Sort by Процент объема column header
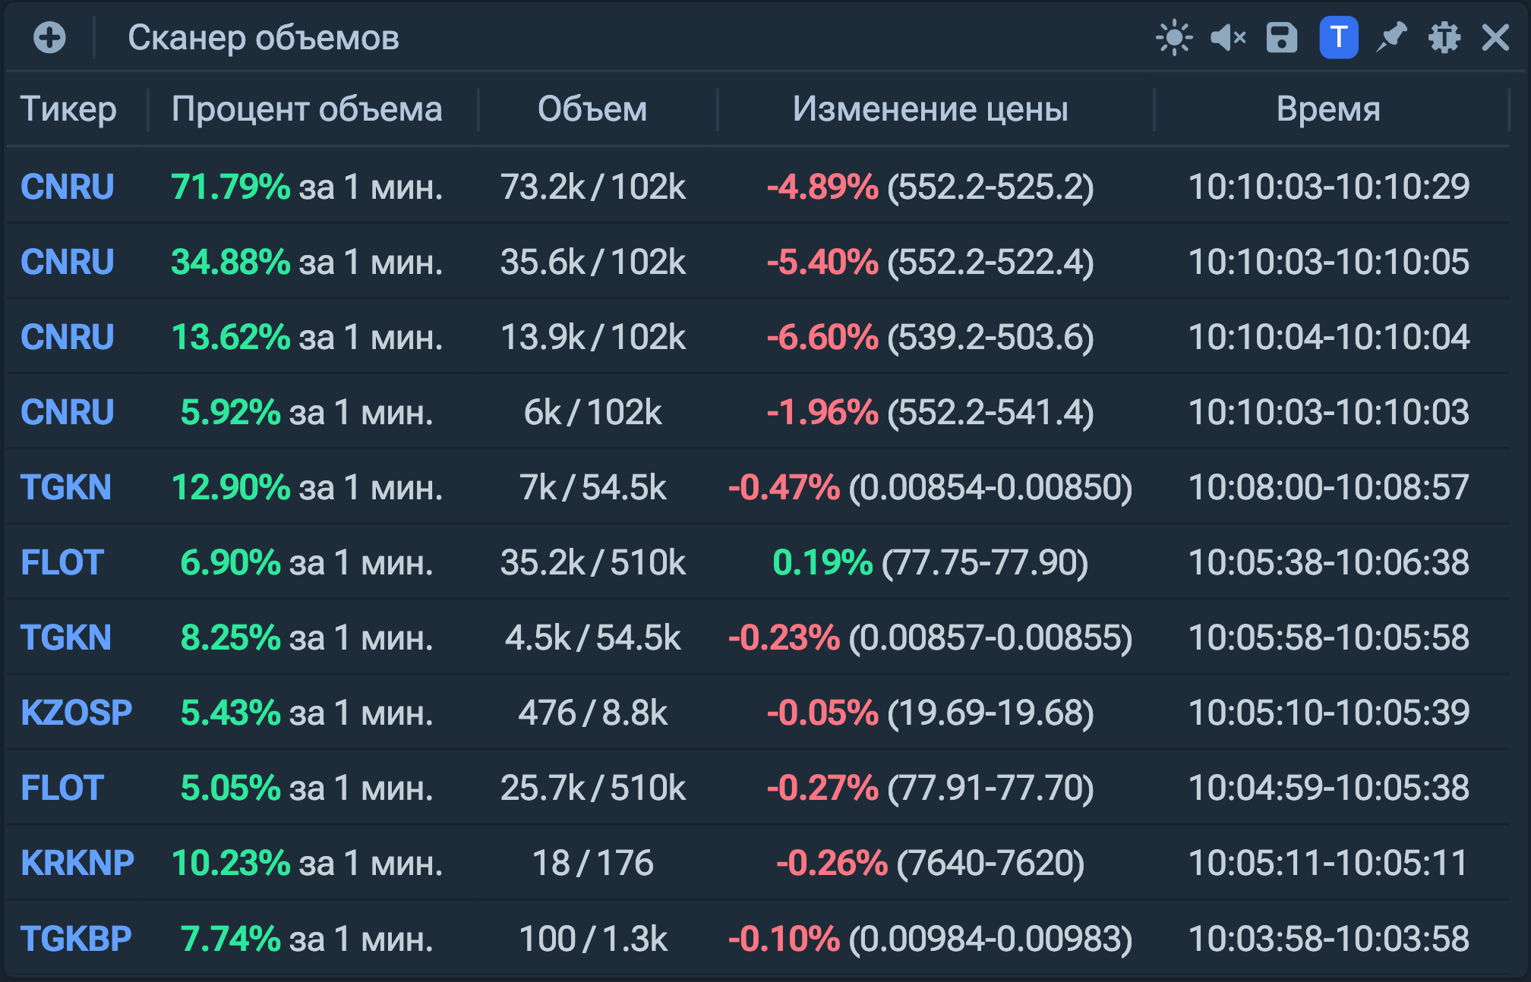The height and width of the screenshot is (982, 1531). pos(307,109)
